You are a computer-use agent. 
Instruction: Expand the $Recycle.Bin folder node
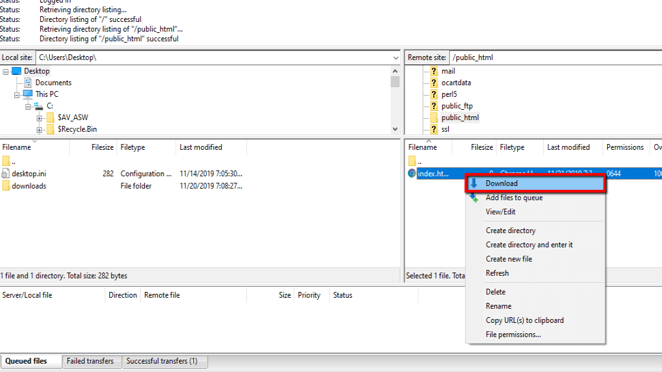click(x=39, y=129)
